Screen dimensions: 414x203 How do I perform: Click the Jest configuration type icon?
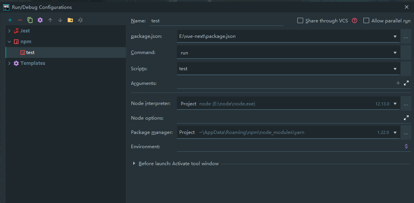click(16, 30)
